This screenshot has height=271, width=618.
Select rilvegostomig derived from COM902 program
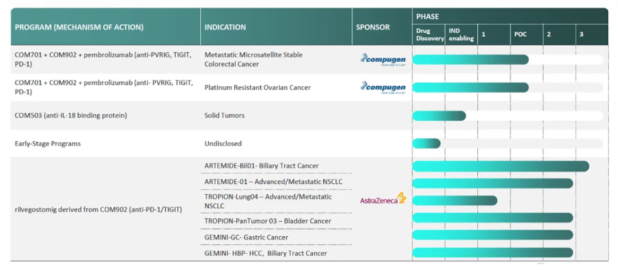[98, 210]
